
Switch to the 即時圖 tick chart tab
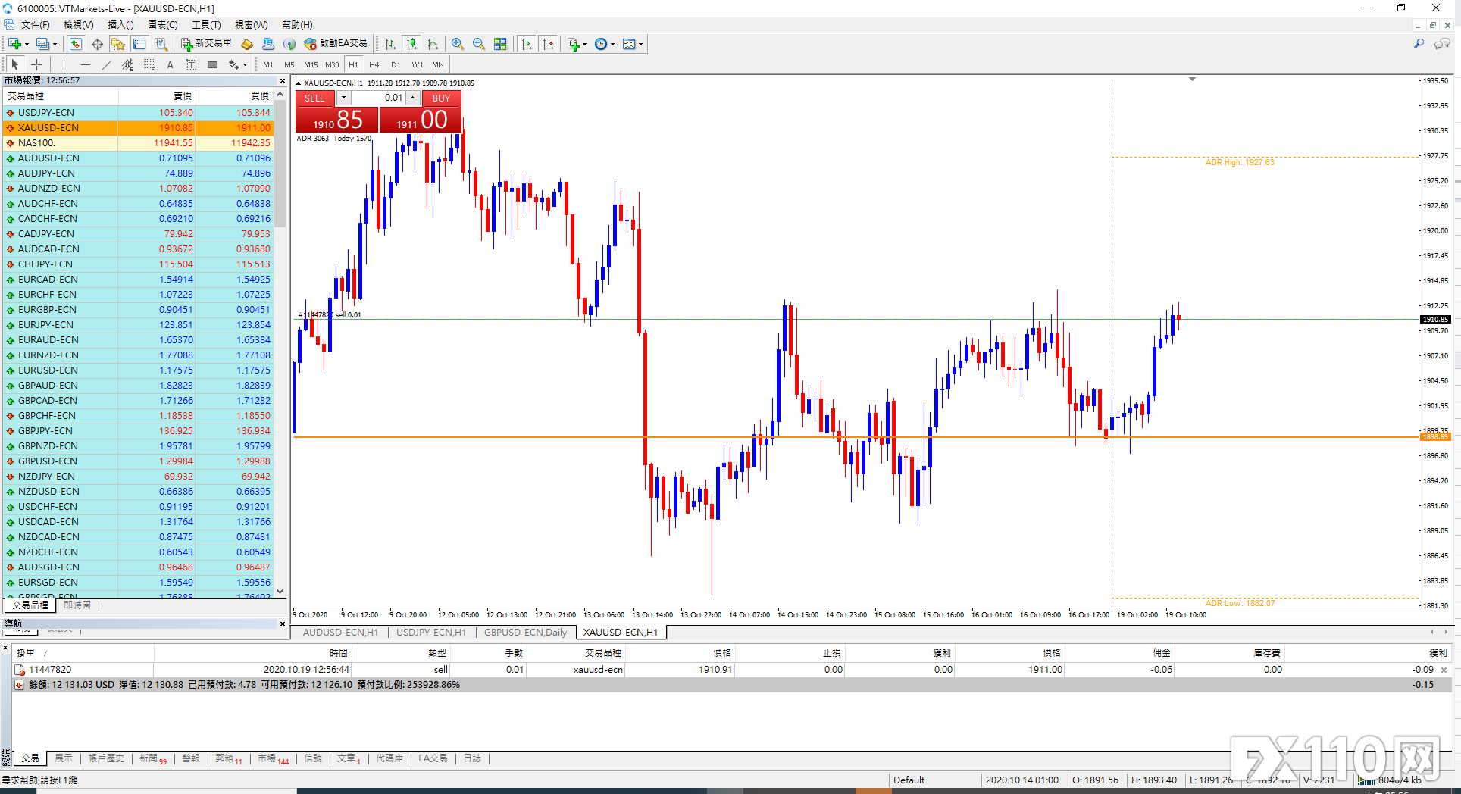(x=77, y=605)
